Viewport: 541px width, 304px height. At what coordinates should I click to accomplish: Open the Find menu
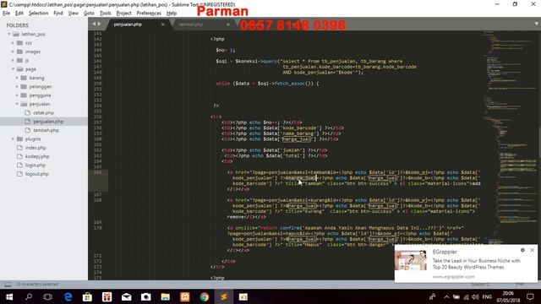coord(58,14)
